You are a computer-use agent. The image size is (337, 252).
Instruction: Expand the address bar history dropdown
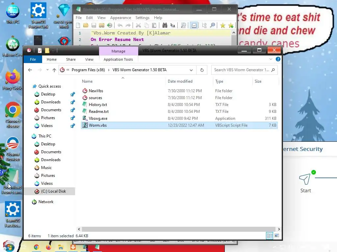tap(191, 70)
